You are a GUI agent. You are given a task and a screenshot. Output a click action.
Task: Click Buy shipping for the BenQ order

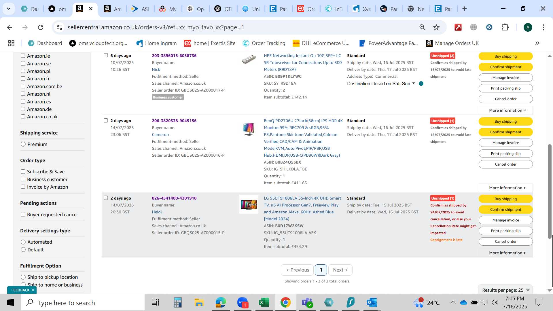(505, 121)
